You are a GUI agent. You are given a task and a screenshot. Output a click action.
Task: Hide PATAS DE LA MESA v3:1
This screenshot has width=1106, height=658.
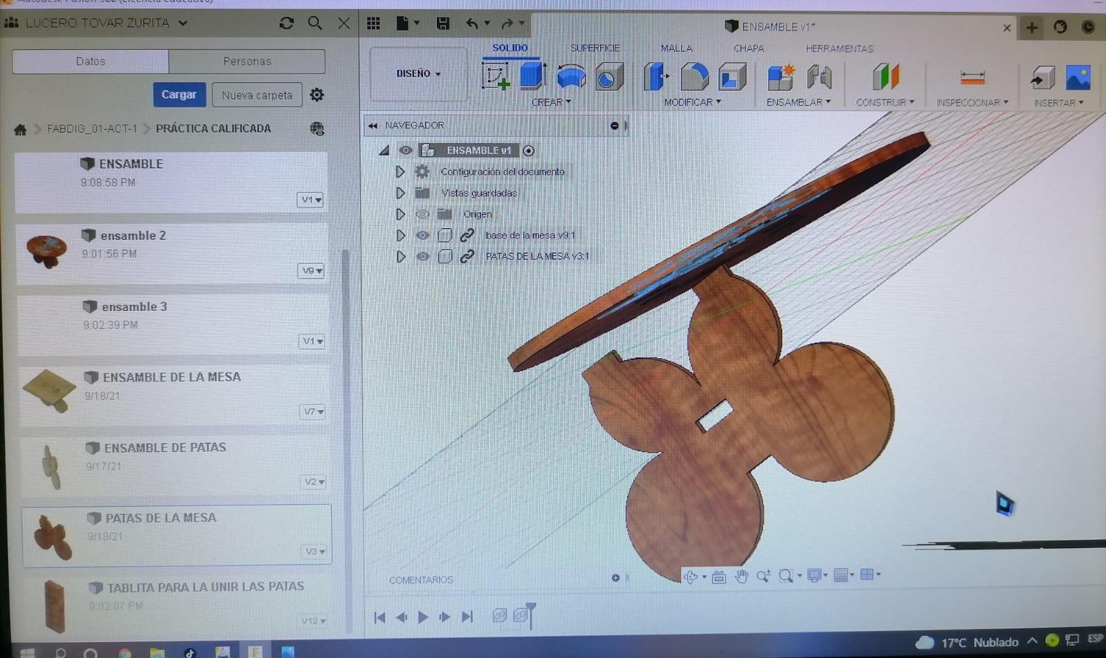(x=423, y=256)
